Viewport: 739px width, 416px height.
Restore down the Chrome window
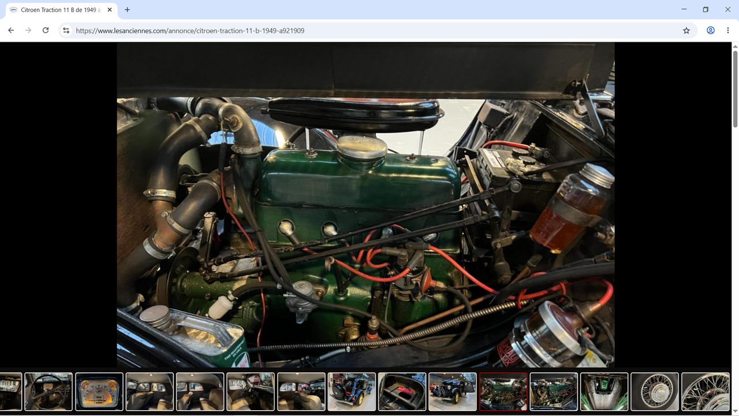(706, 9)
